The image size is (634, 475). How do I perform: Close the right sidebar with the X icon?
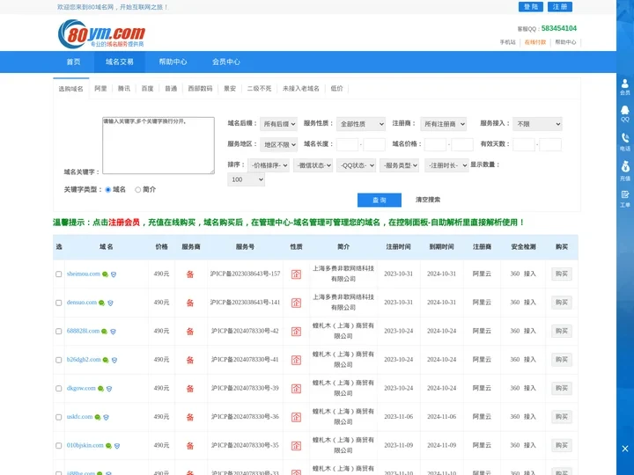(625, 449)
